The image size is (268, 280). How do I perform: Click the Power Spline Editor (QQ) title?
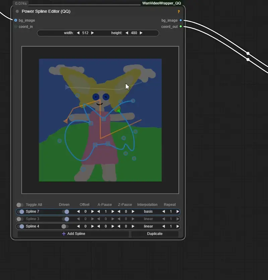tap(46, 11)
